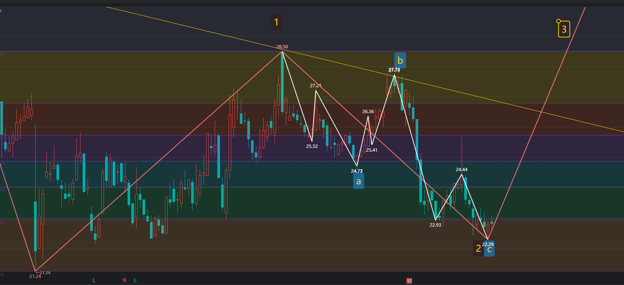This screenshot has width=624, height=285.
Task: Select the blue wave b label
Action: coord(400,60)
